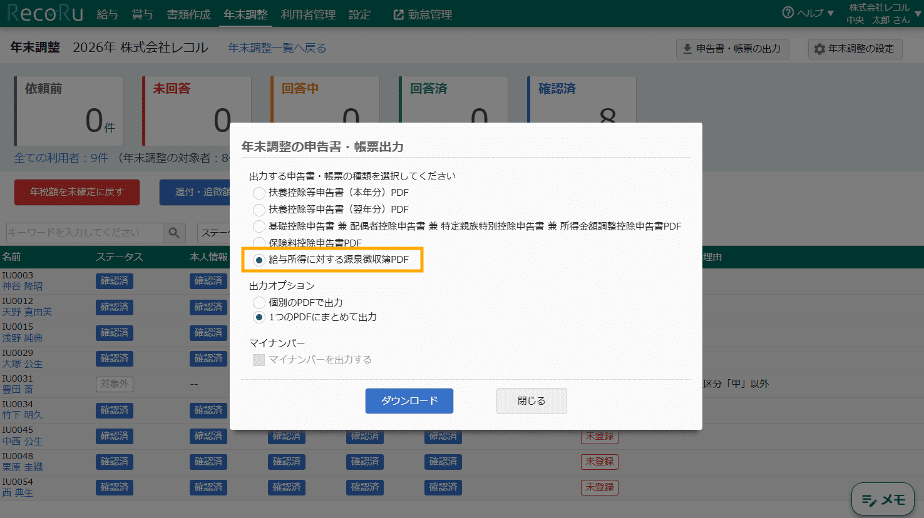Open the メモ note widget
Screen dimensions: 924x518
tap(883, 499)
